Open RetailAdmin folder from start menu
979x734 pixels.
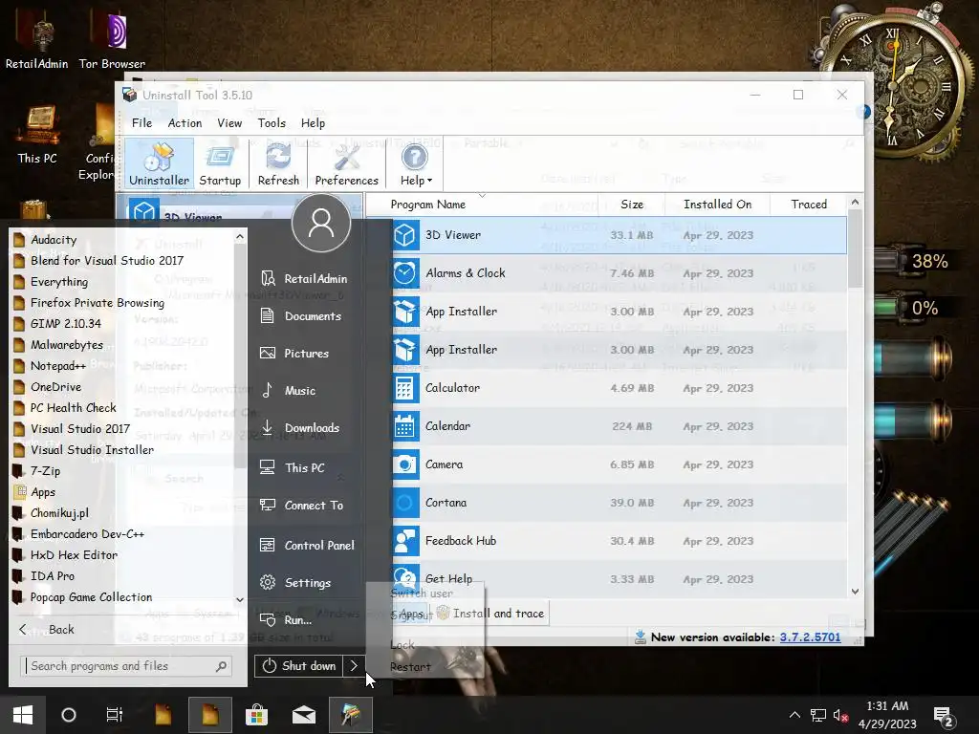304,278
